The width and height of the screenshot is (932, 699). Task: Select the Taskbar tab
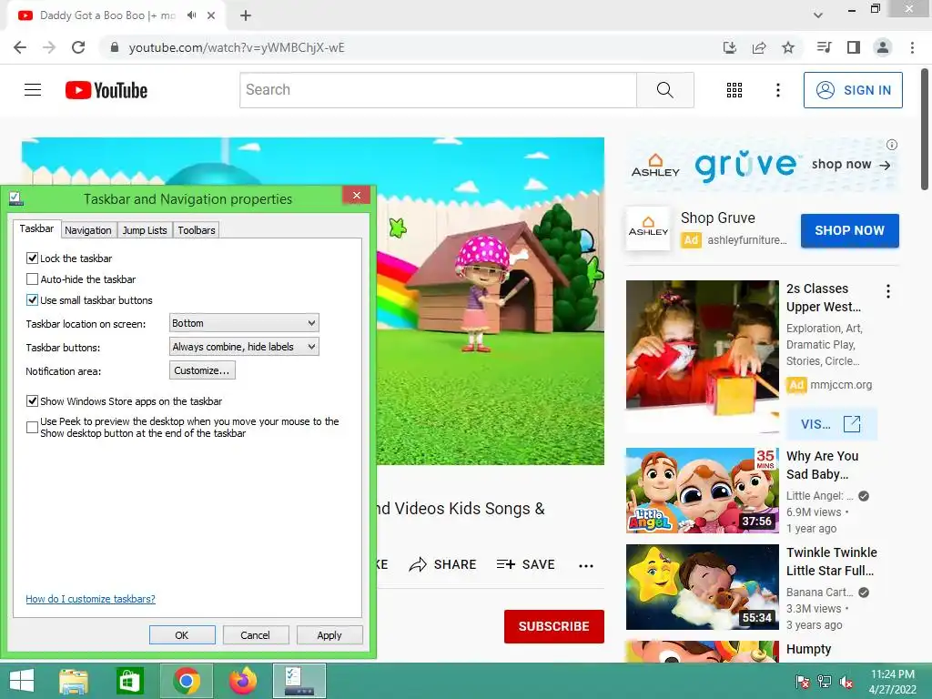click(36, 228)
